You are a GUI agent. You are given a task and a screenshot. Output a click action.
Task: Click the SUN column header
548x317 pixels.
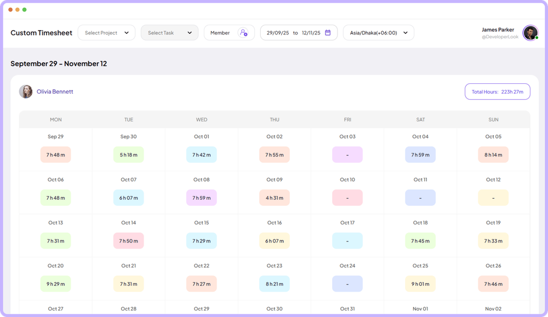494,119
